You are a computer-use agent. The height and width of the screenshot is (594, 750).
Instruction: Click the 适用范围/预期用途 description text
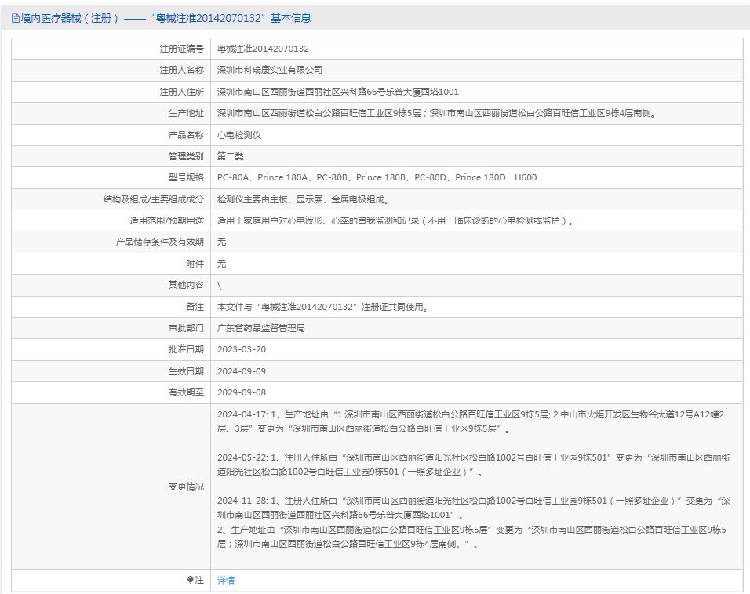[395, 220]
